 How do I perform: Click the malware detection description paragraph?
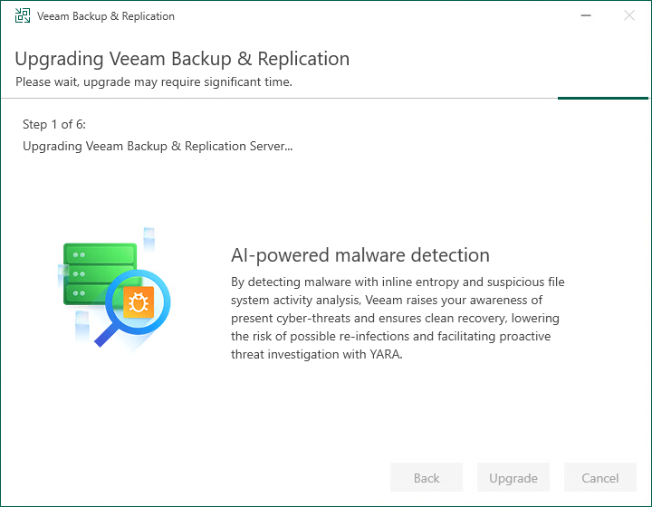tap(397, 309)
